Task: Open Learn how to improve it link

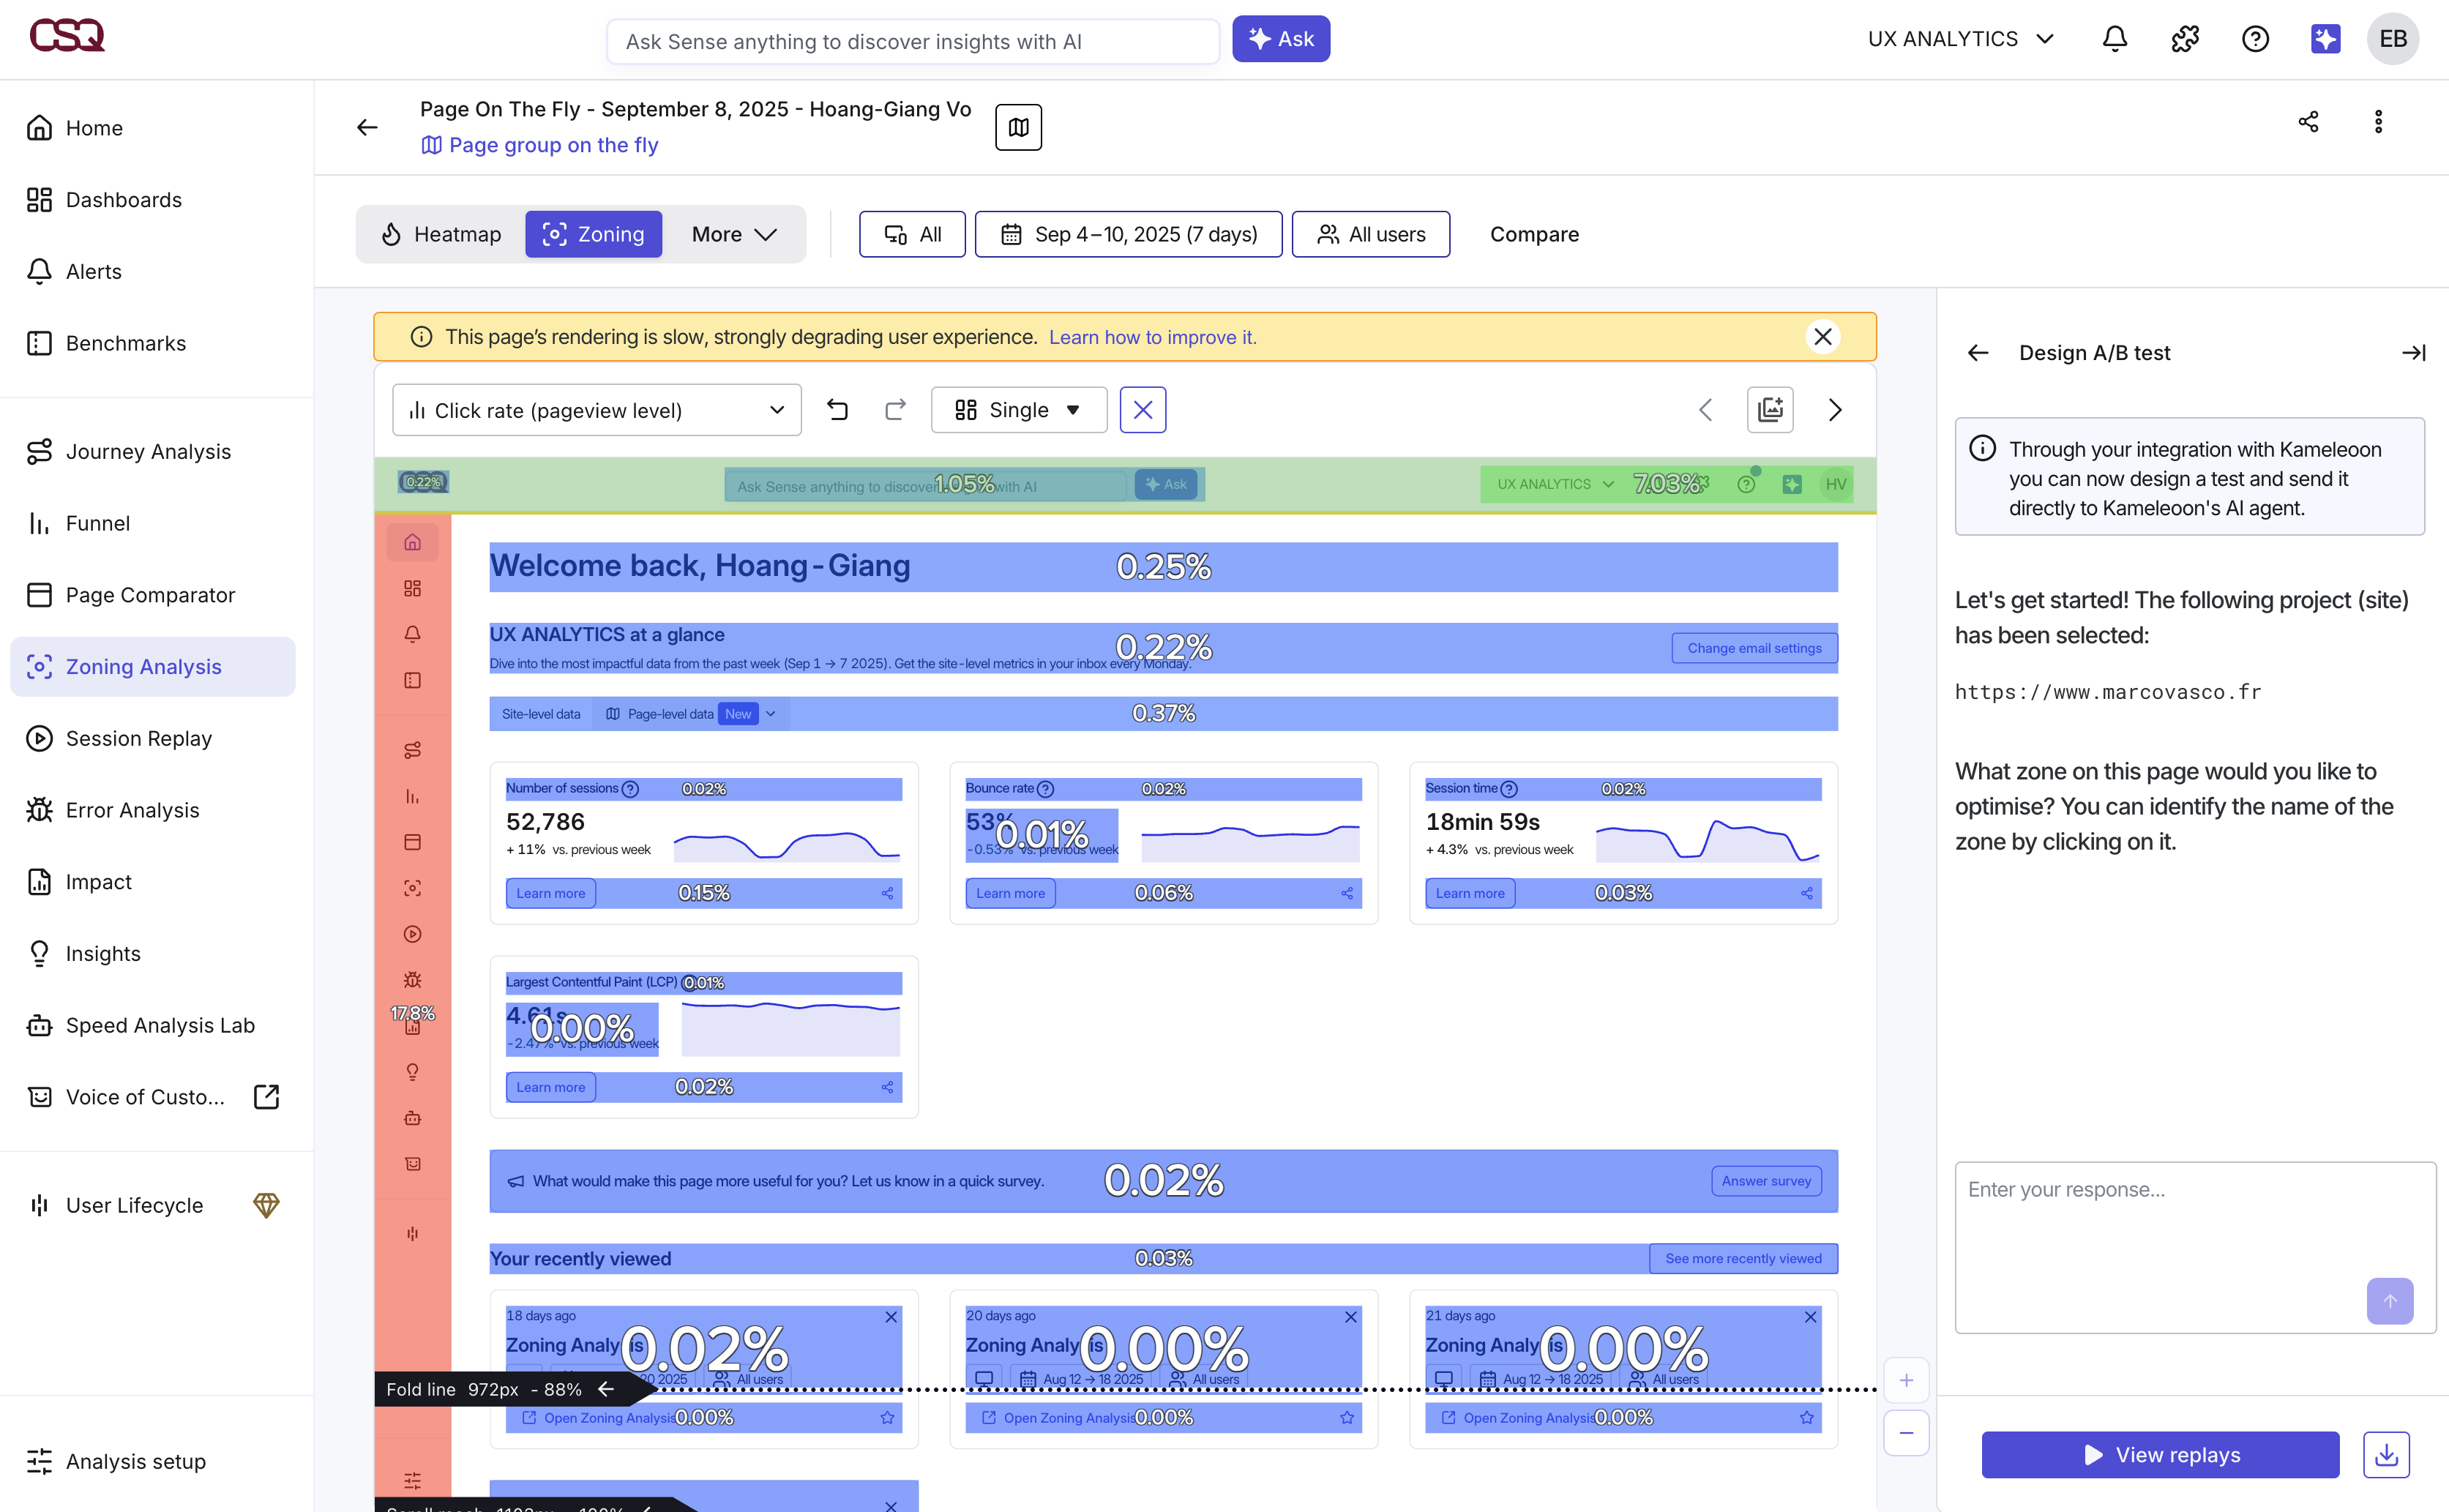Action: point(1152,337)
